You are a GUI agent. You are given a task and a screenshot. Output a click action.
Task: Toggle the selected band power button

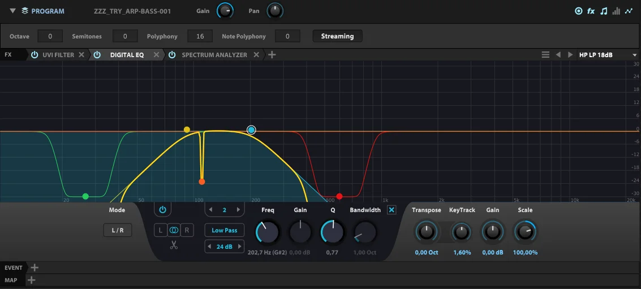163,210
